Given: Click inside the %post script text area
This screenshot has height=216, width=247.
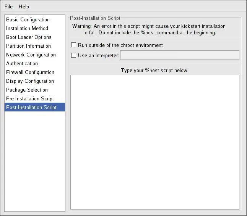Looking at the screenshot, I should click(154, 142).
